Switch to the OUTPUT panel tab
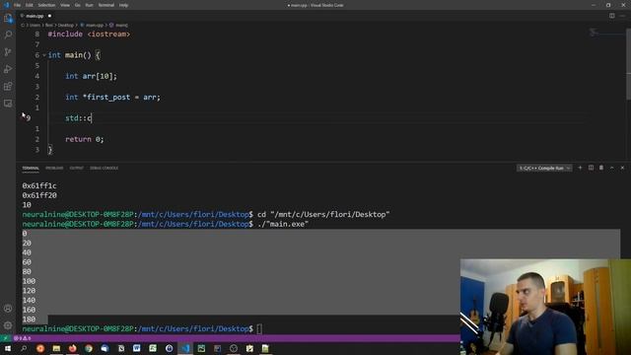The image size is (631, 355). tap(77, 168)
